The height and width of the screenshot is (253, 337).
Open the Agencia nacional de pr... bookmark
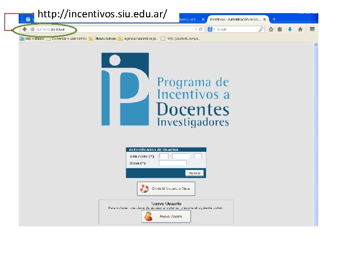pos(138,39)
